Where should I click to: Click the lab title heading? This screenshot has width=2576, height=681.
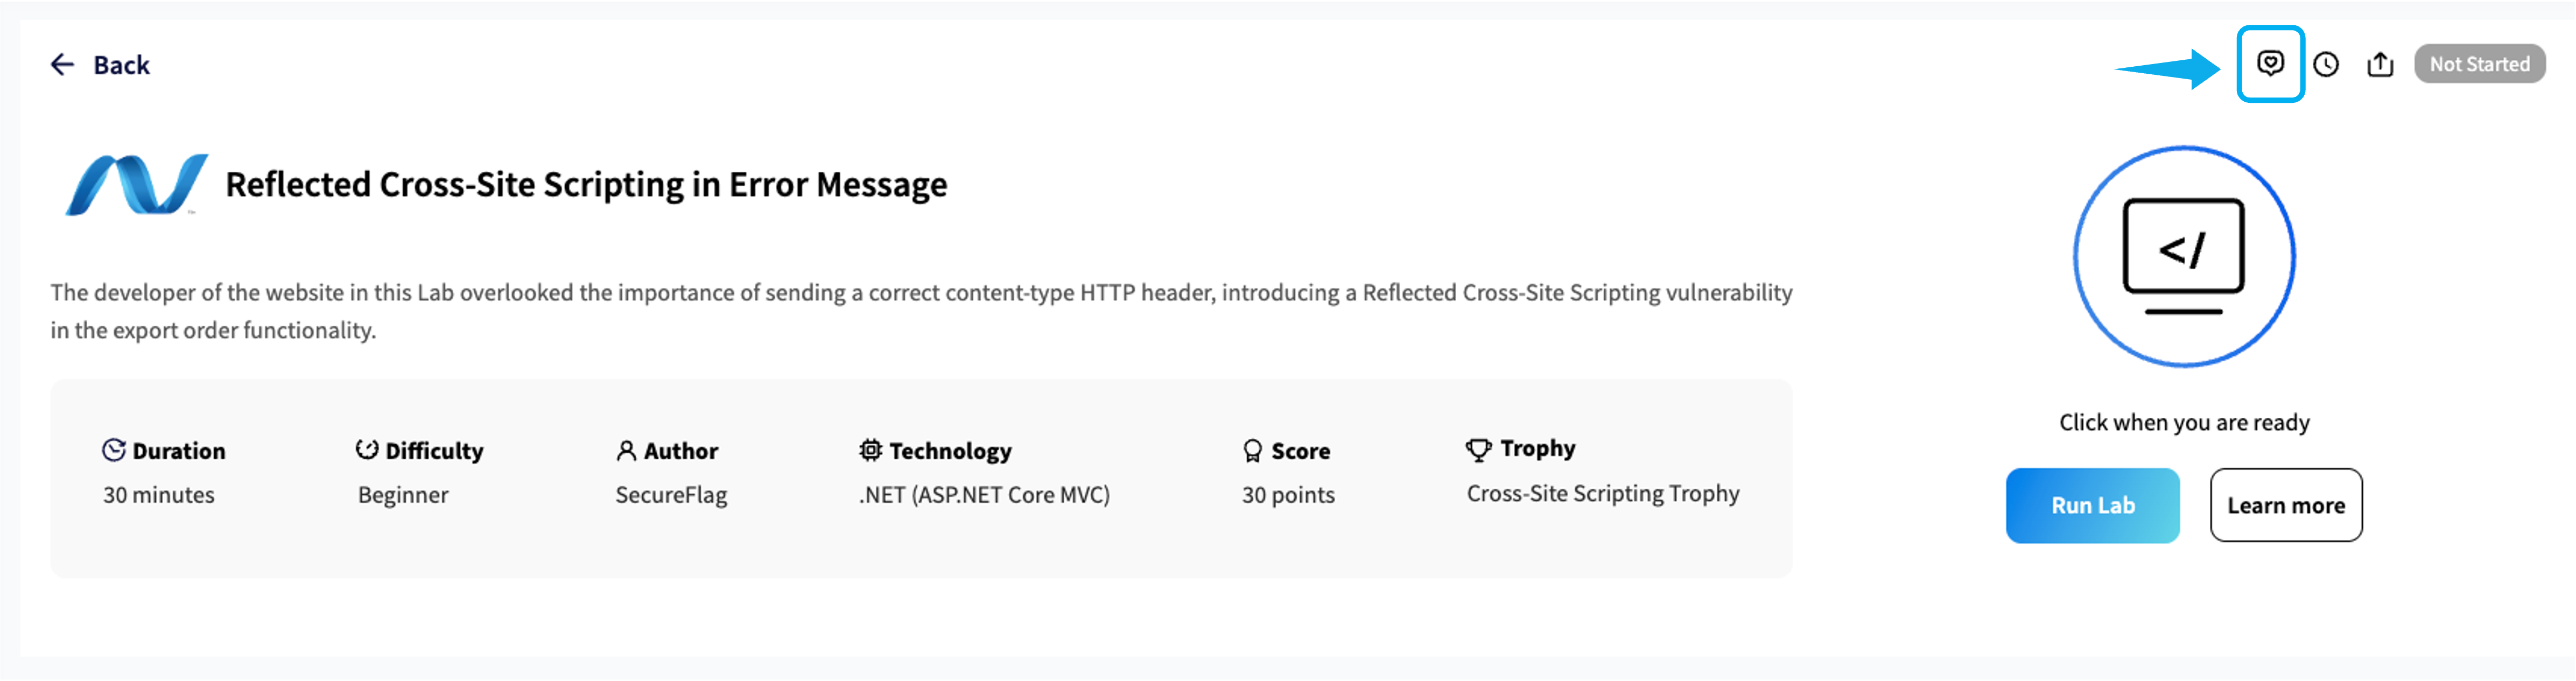(x=586, y=185)
